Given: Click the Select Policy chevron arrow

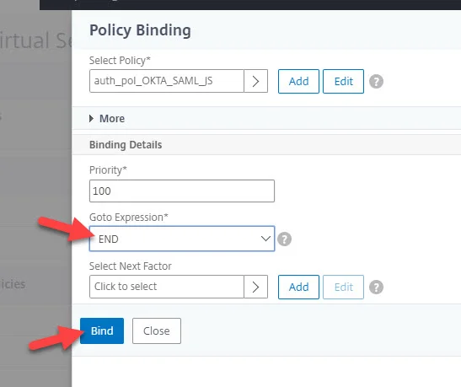Looking at the screenshot, I should [256, 81].
